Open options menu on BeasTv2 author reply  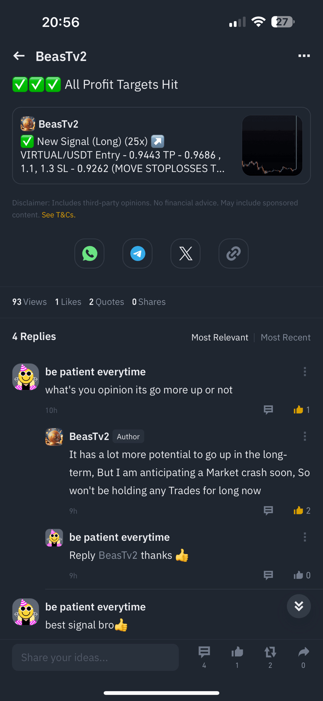click(305, 436)
